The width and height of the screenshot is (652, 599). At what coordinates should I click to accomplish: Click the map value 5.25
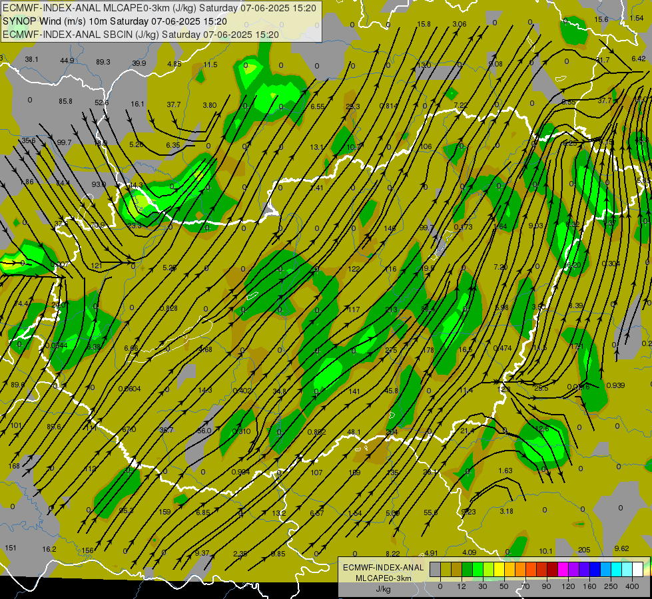[x=170, y=268]
